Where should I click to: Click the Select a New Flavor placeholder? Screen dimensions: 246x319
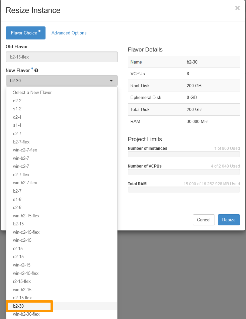click(32, 92)
